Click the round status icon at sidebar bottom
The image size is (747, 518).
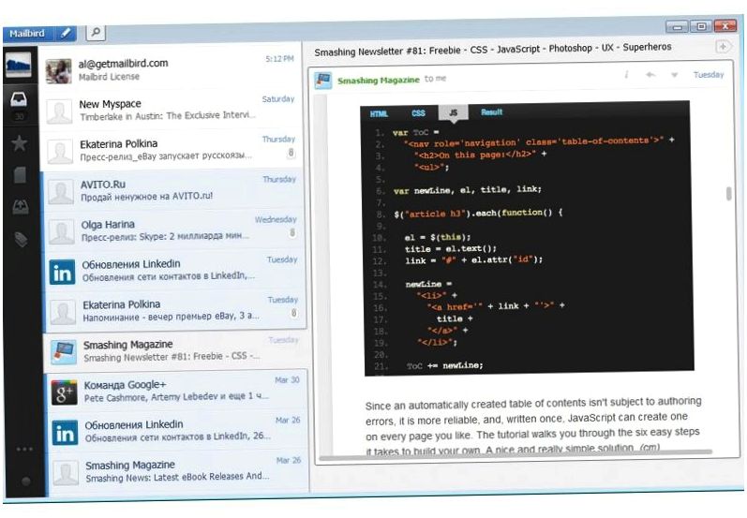(x=26, y=481)
